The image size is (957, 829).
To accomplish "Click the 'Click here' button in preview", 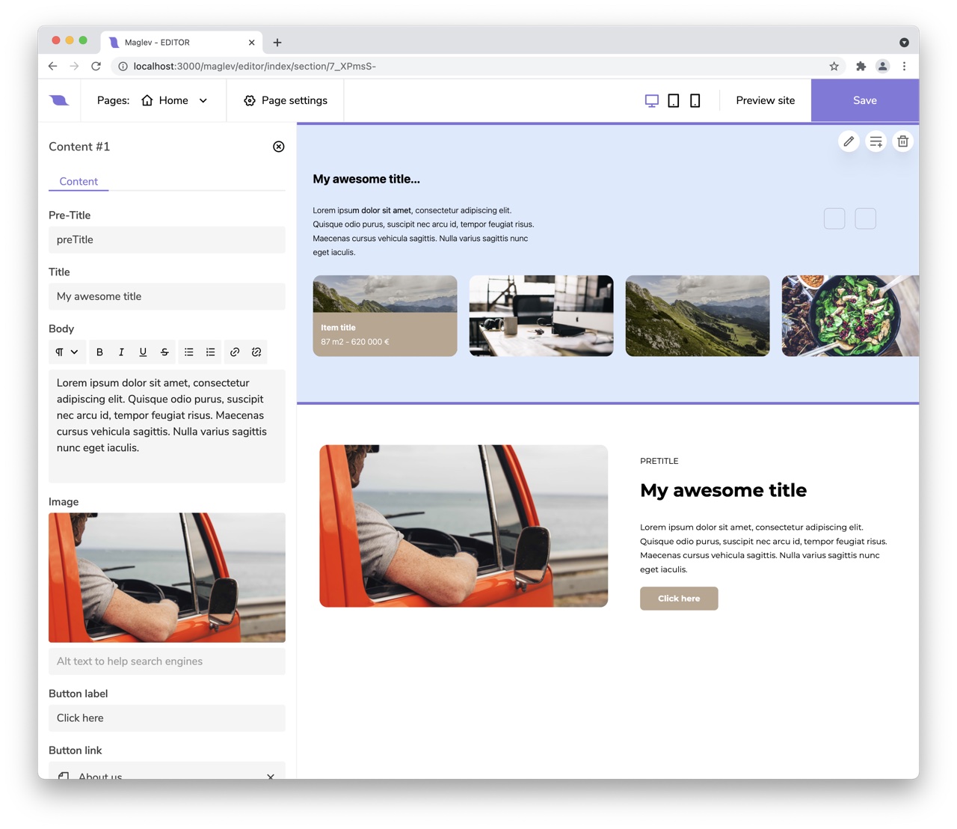I will [x=679, y=599].
